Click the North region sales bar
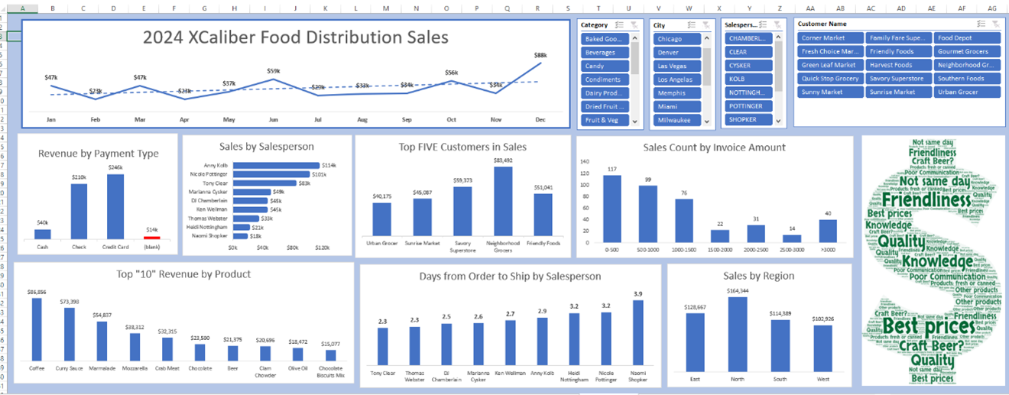 [738, 333]
